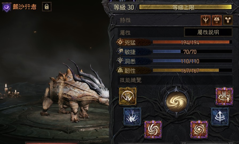Select the central golden swirl skill orb
Screen dimensions: 239x144
pos(177,102)
